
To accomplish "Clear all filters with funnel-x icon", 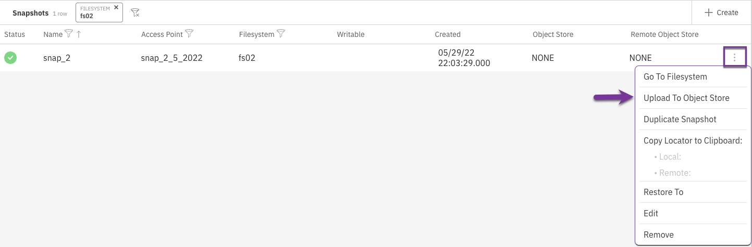I will (135, 12).
